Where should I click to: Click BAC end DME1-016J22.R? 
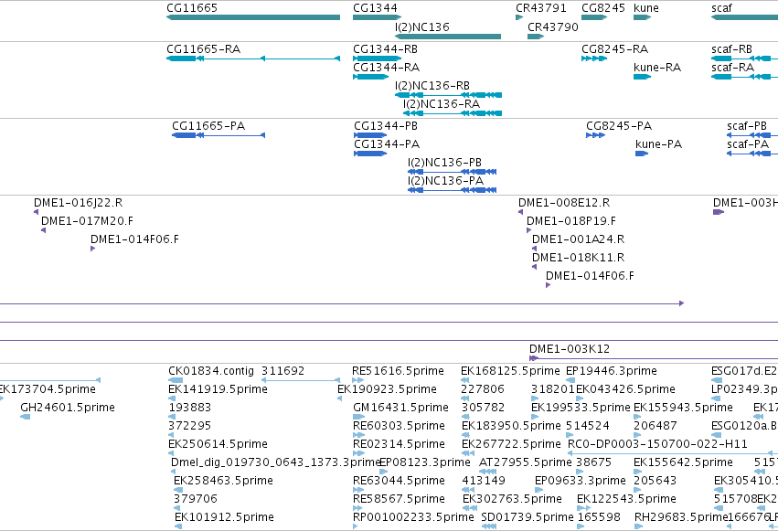point(78,203)
